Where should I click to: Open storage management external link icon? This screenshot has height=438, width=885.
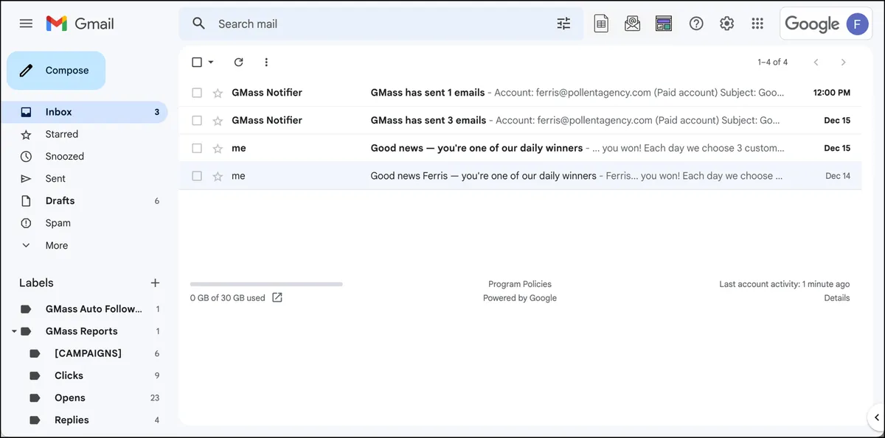pos(277,297)
